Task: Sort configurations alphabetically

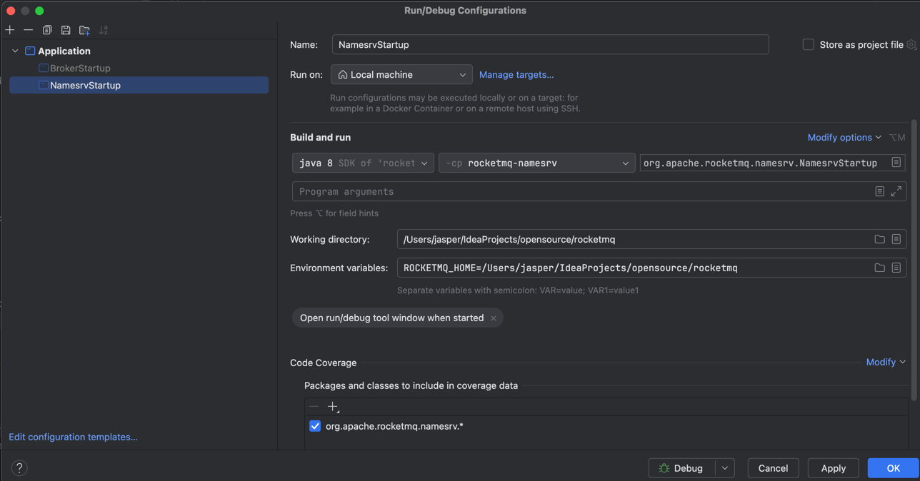Action: 104,30
